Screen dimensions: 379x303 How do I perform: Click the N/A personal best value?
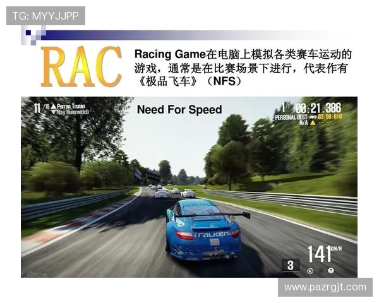pos(304,122)
